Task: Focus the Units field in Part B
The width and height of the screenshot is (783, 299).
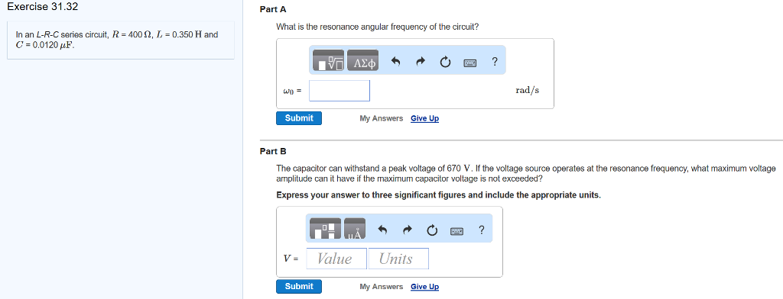Action: coord(398,259)
